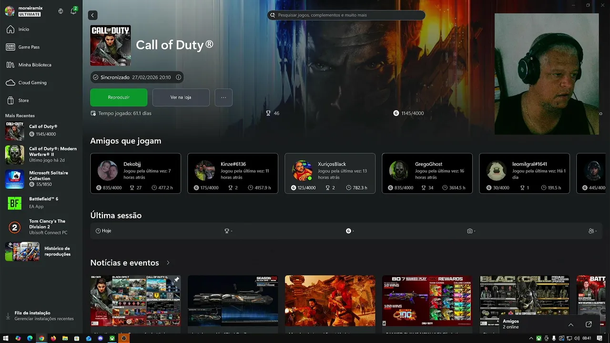610x343 pixels.
Task: Open the more options ellipsis button
Action: pos(224,97)
